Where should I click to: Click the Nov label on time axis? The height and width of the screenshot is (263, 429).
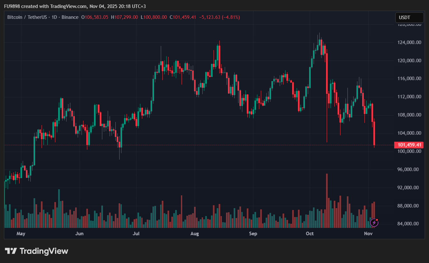[369, 234]
